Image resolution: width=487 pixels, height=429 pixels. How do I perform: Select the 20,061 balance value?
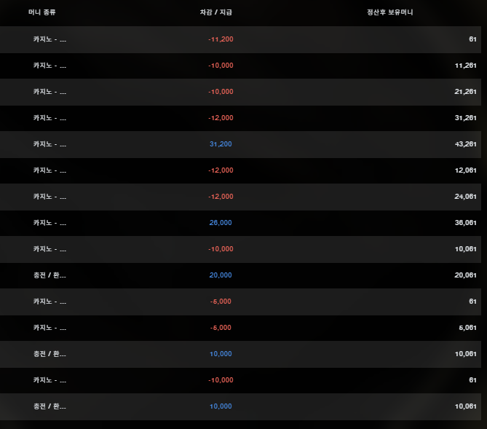coord(464,275)
